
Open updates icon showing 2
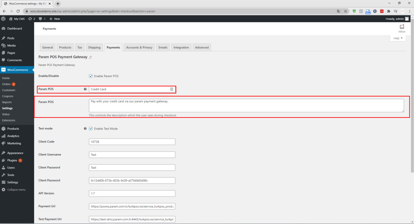[31, 19]
